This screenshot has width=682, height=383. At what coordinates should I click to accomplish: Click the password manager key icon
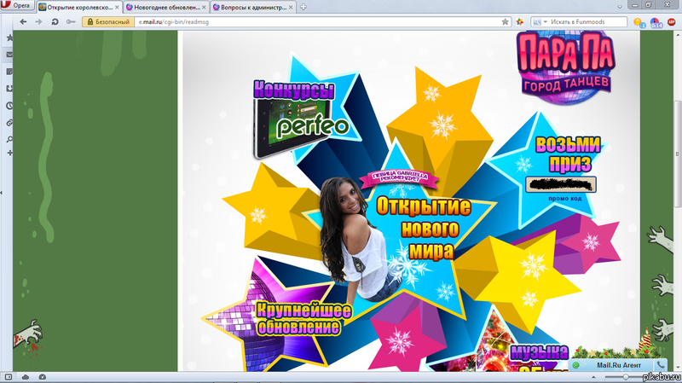click(71, 22)
